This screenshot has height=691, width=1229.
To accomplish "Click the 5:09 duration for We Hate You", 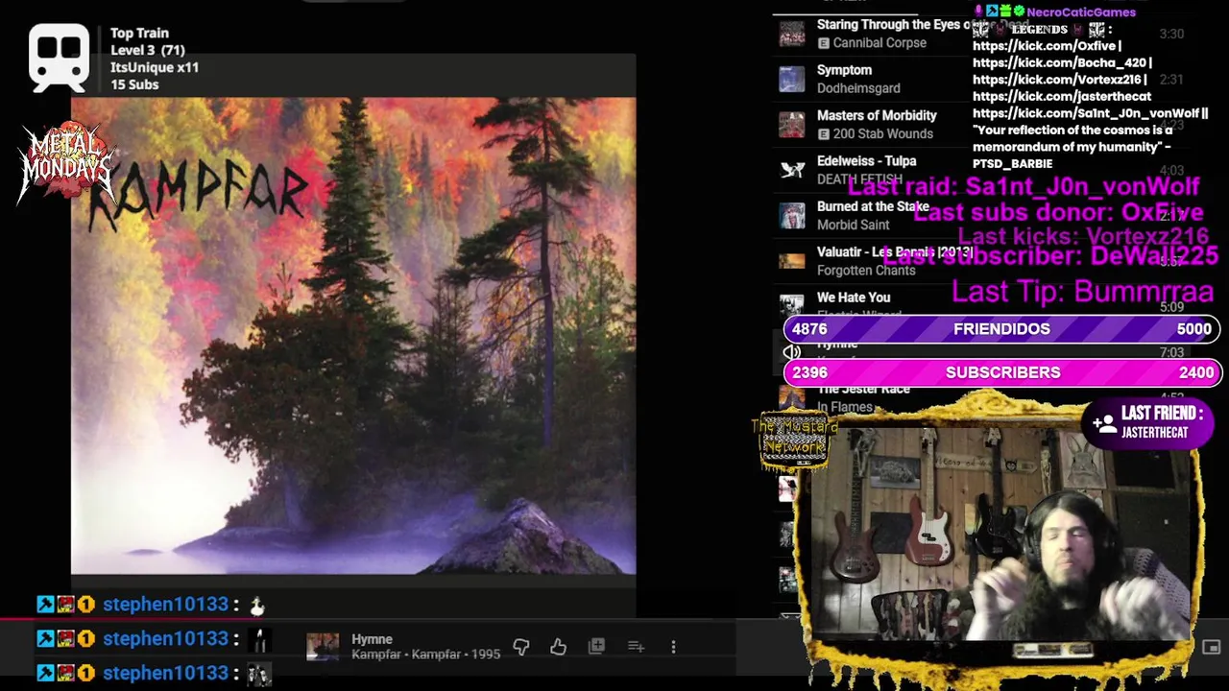I will click(x=1170, y=307).
